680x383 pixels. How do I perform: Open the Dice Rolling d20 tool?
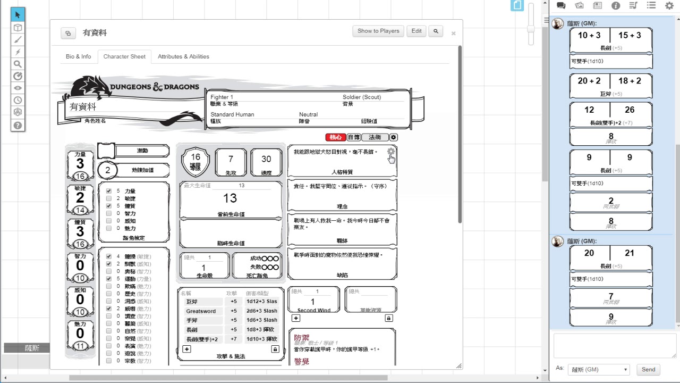point(18,113)
